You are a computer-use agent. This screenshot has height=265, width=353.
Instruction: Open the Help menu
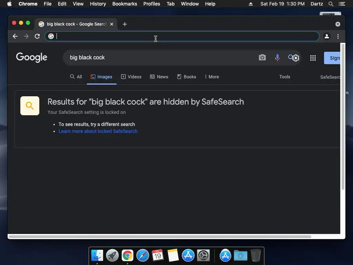coord(210,4)
